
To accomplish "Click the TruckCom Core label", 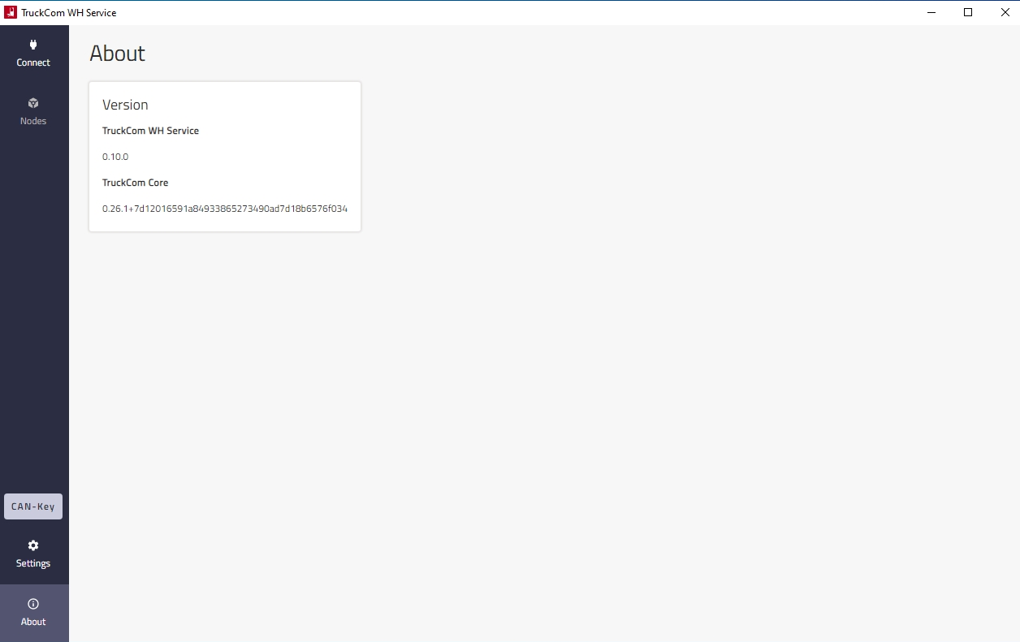I will click(135, 183).
